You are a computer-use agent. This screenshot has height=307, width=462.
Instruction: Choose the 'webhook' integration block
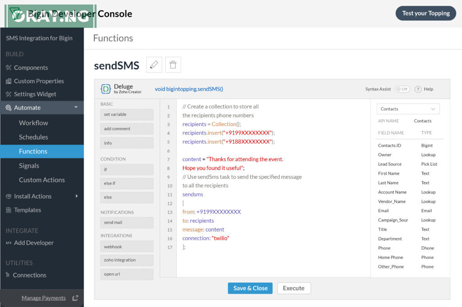(x=127, y=247)
